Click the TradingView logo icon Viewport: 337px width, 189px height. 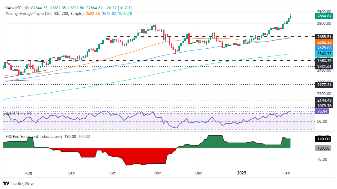[x=6, y=183]
